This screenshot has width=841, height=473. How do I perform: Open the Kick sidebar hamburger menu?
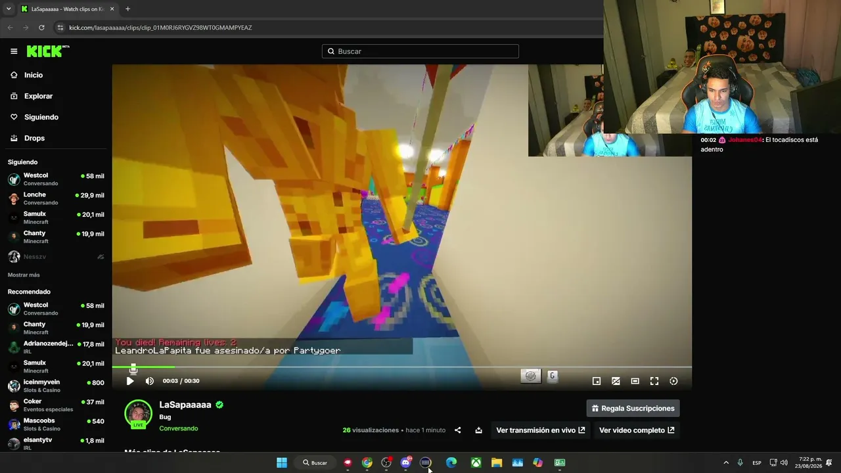click(14, 51)
